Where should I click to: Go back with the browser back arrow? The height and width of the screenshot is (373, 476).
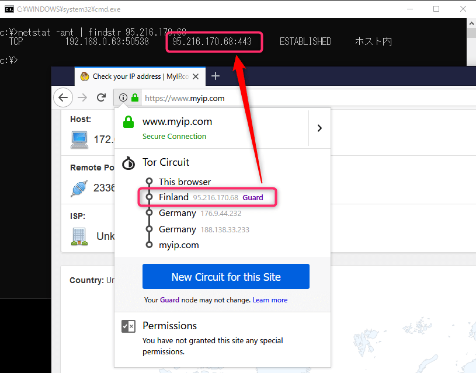tap(63, 97)
